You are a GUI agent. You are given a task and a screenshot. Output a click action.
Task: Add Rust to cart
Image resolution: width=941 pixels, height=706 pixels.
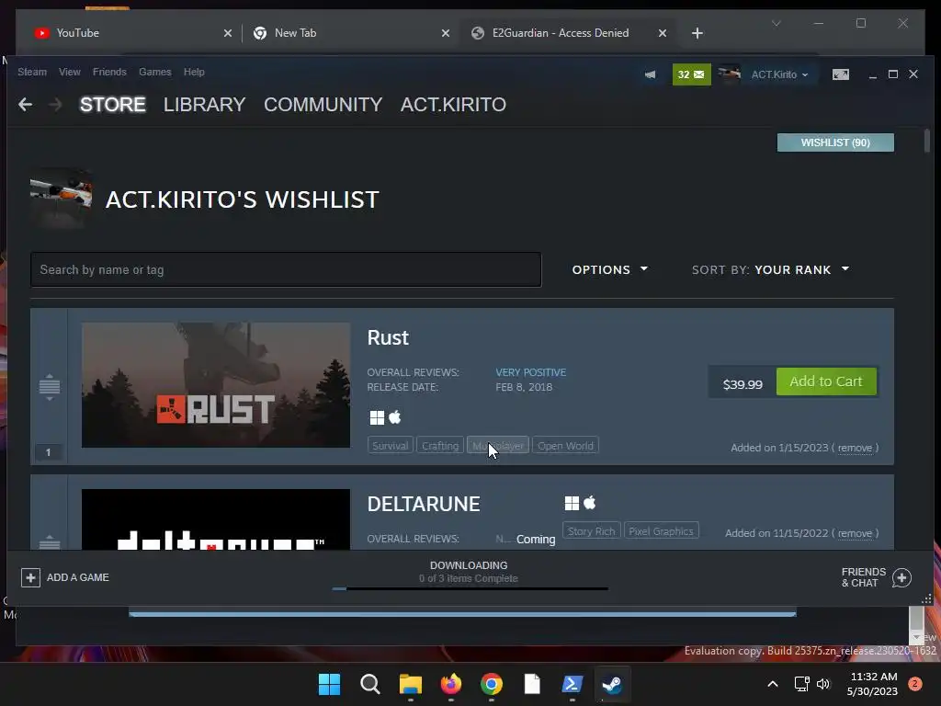pyautogui.click(x=826, y=381)
